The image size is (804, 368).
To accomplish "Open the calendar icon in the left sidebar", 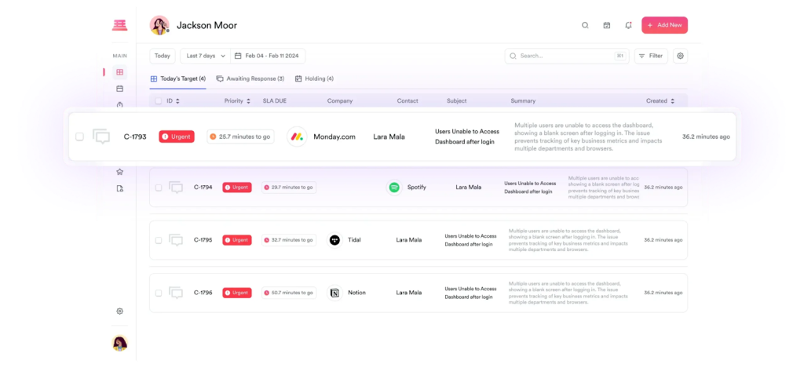I will click(119, 89).
